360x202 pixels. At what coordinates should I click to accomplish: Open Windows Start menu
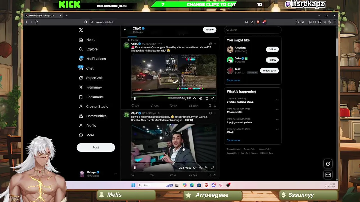click(x=133, y=185)
